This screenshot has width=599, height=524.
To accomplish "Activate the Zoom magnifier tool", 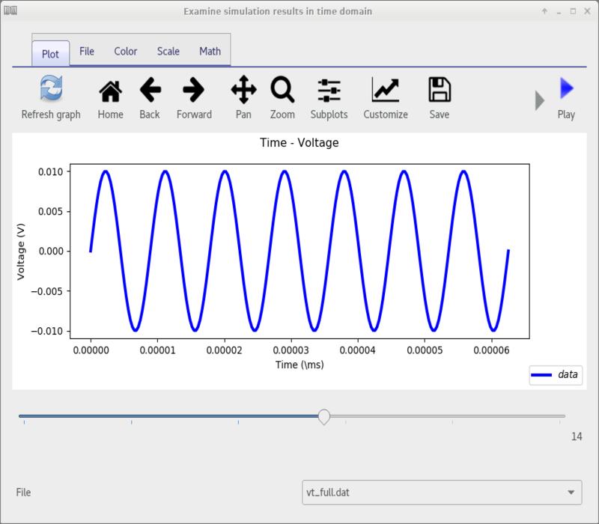I will click(x=283, y=90).
